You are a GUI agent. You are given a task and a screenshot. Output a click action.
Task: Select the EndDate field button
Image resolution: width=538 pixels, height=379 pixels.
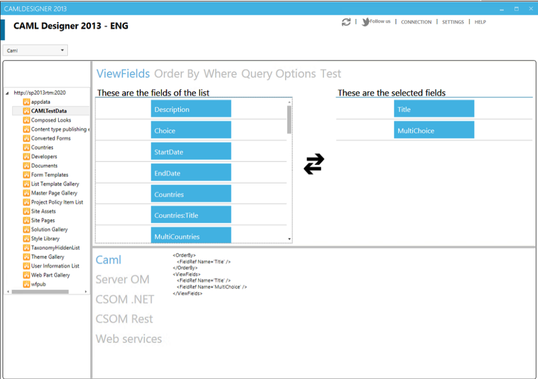pyautogui.click(x=191, y=172)
